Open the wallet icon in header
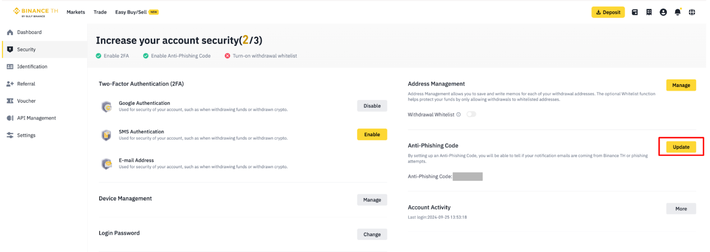Viewport: 710px width, 252px height. (x=635, y=12)
